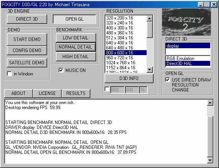Click the Open GL benchmark 37.89 FPS line
The width and height of the screenshot is (219, 168).
tap(71, 152)
